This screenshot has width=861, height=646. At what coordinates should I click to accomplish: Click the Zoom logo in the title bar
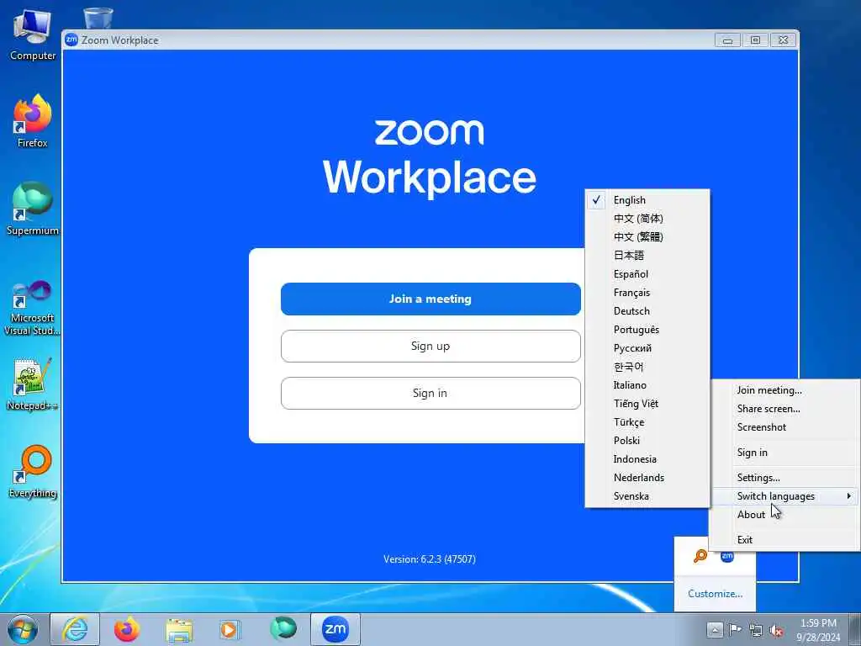(x=71, y=40)
